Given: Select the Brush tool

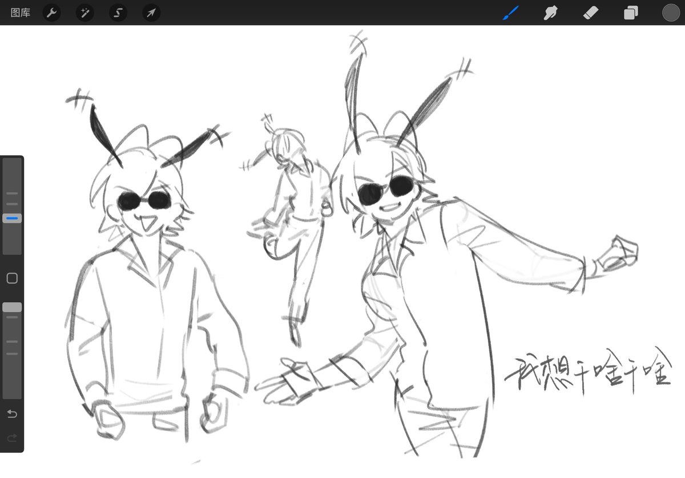Looking at the screenshot, I should [x=510, y=13].
